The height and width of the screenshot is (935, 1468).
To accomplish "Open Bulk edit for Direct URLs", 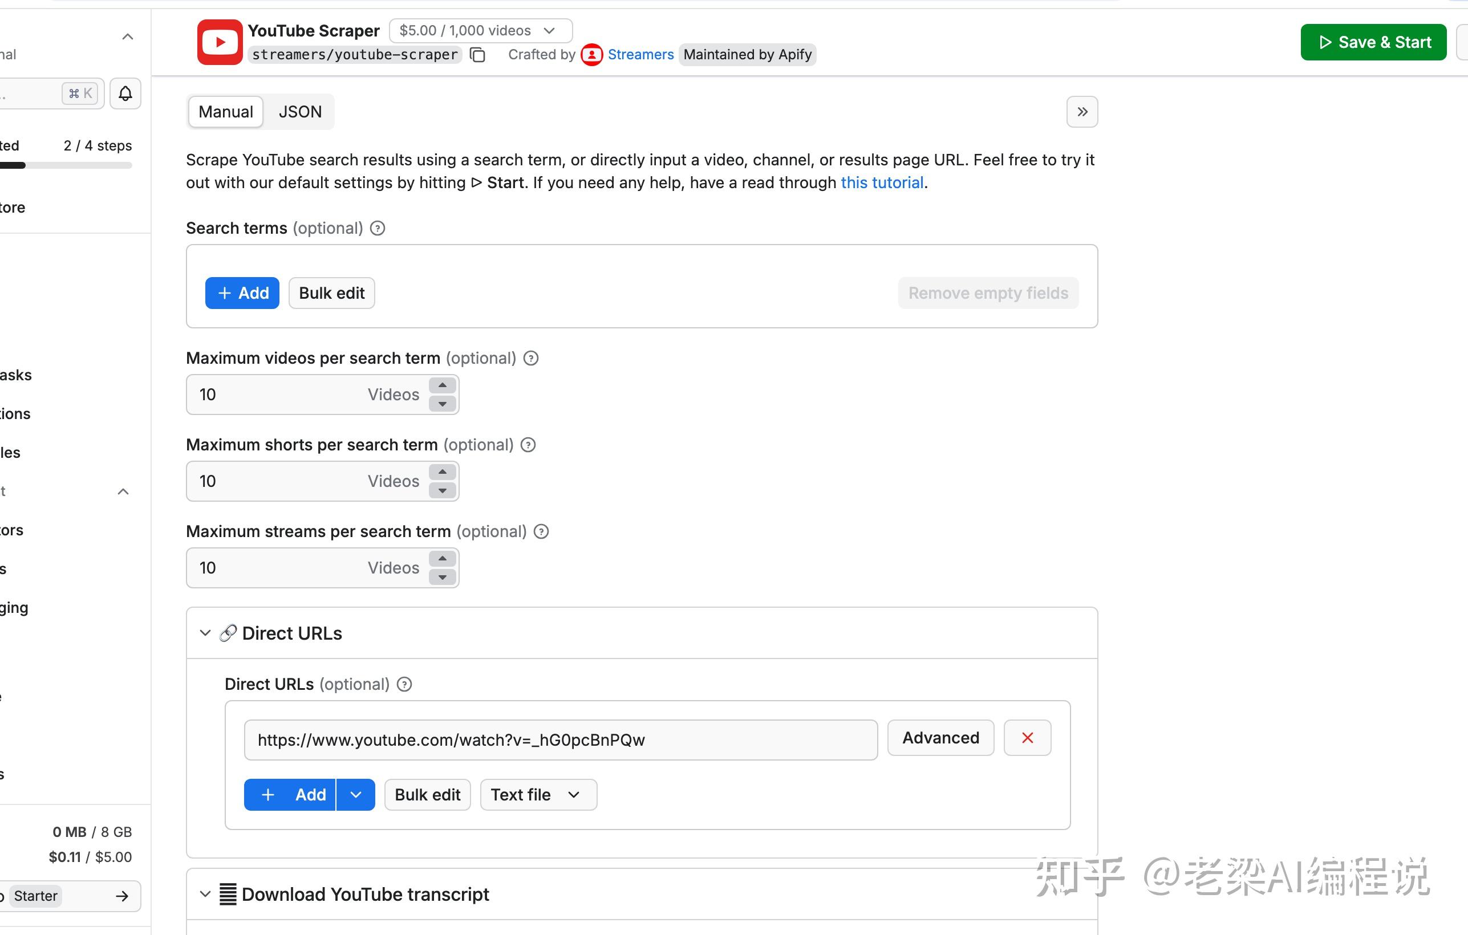I will coord(427,794).
